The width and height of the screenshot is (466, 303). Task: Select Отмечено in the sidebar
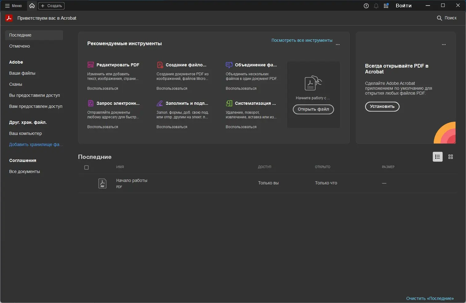point(20,46)
